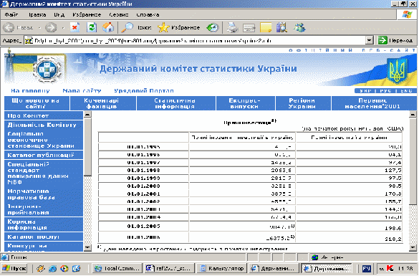Open the Вид menu

tap(59, 15)
